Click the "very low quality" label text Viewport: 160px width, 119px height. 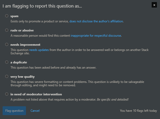point(23,77)
